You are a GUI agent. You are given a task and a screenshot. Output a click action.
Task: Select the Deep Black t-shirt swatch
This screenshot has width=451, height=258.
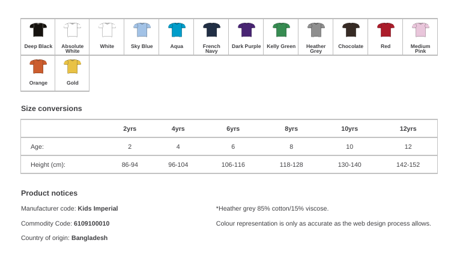coord(38,30)
